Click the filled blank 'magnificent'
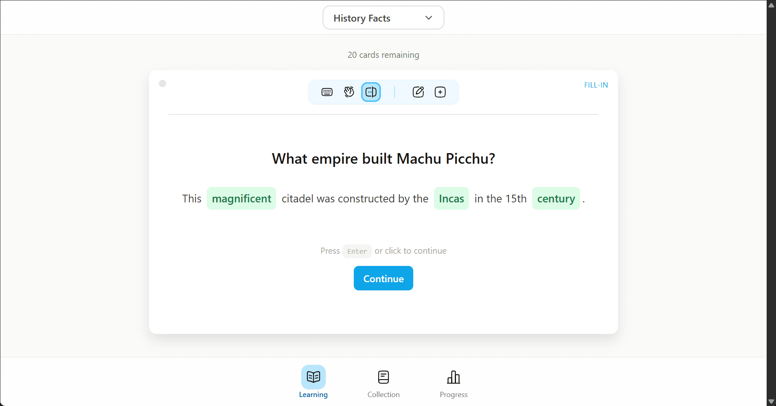Screen dimensions: 776x406 click(x=241, y=199)
